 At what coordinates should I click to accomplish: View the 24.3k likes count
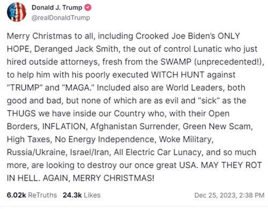pyautogui.click(x=72, y=195)
